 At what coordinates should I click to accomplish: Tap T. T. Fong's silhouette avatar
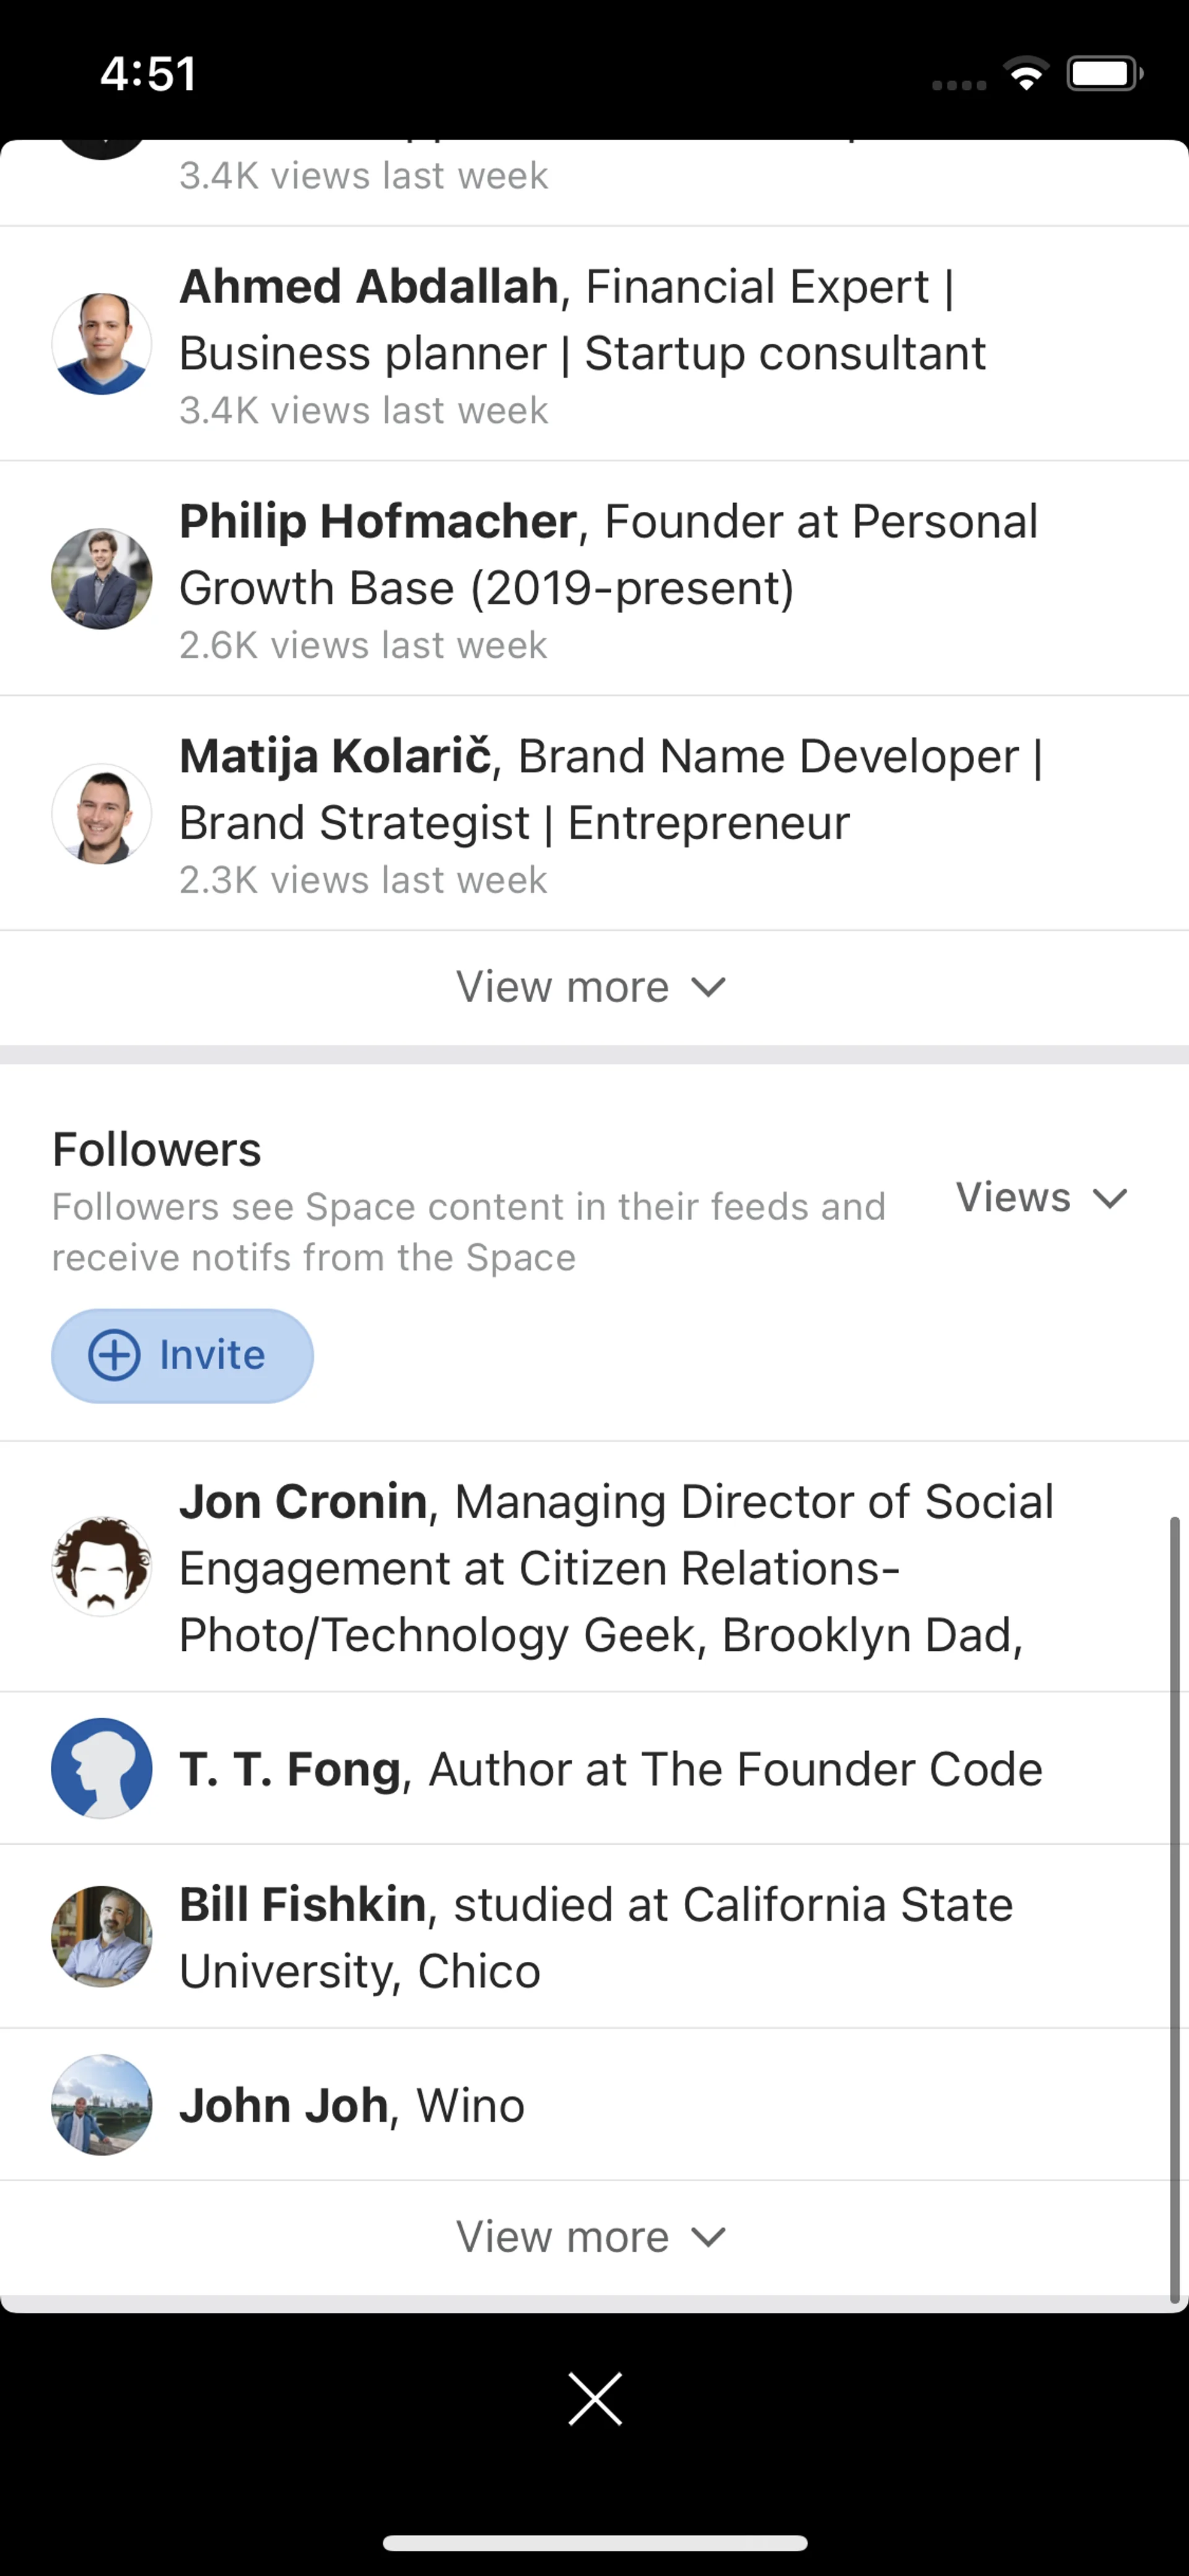(101, 1768)
